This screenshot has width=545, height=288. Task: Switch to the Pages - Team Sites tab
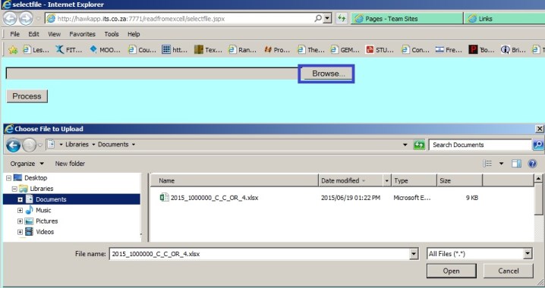(407, 19)
